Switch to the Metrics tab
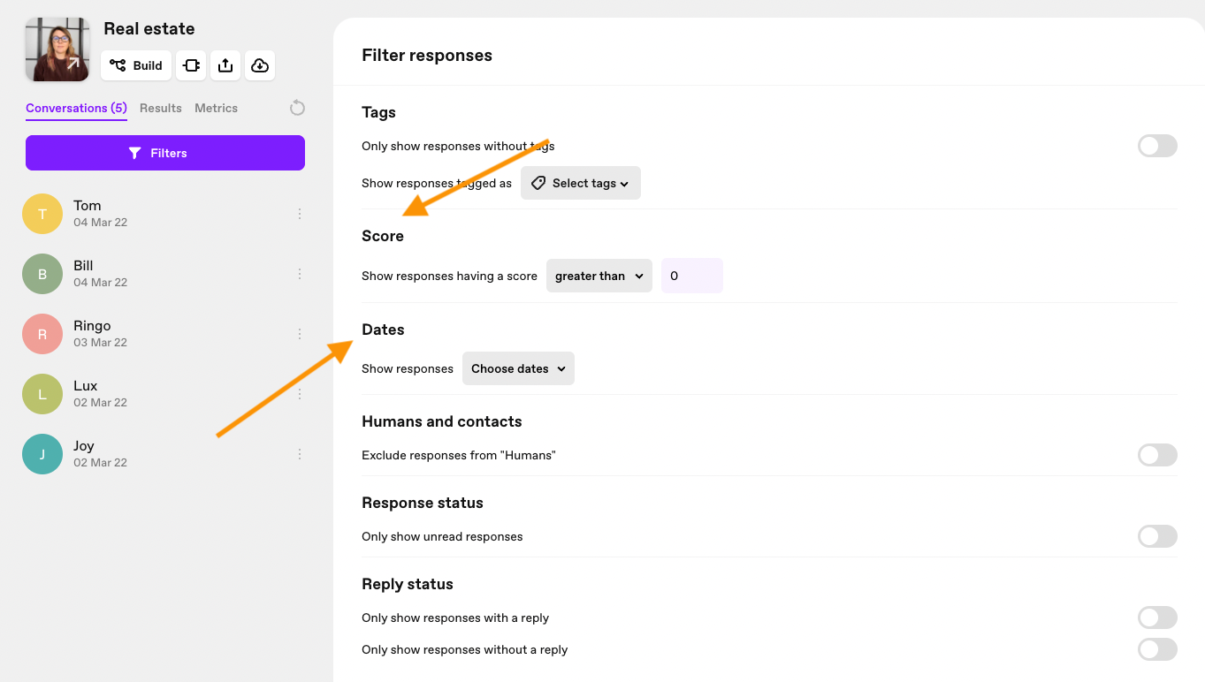Viewport: 1205px width, 682px height. (x=216, y=108)
